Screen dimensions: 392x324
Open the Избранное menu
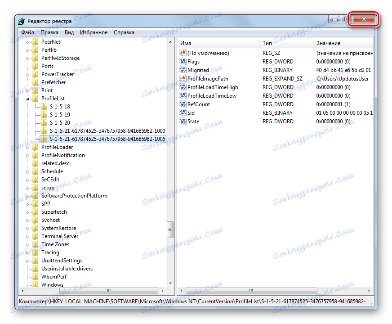coord(94,32)
